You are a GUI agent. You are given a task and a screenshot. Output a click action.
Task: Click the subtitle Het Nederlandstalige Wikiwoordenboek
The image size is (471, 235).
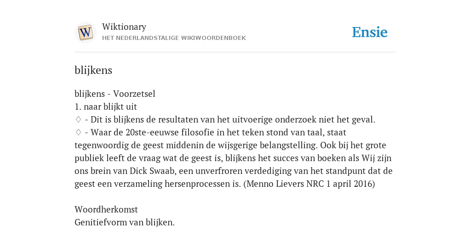click(x=174, y=38)
